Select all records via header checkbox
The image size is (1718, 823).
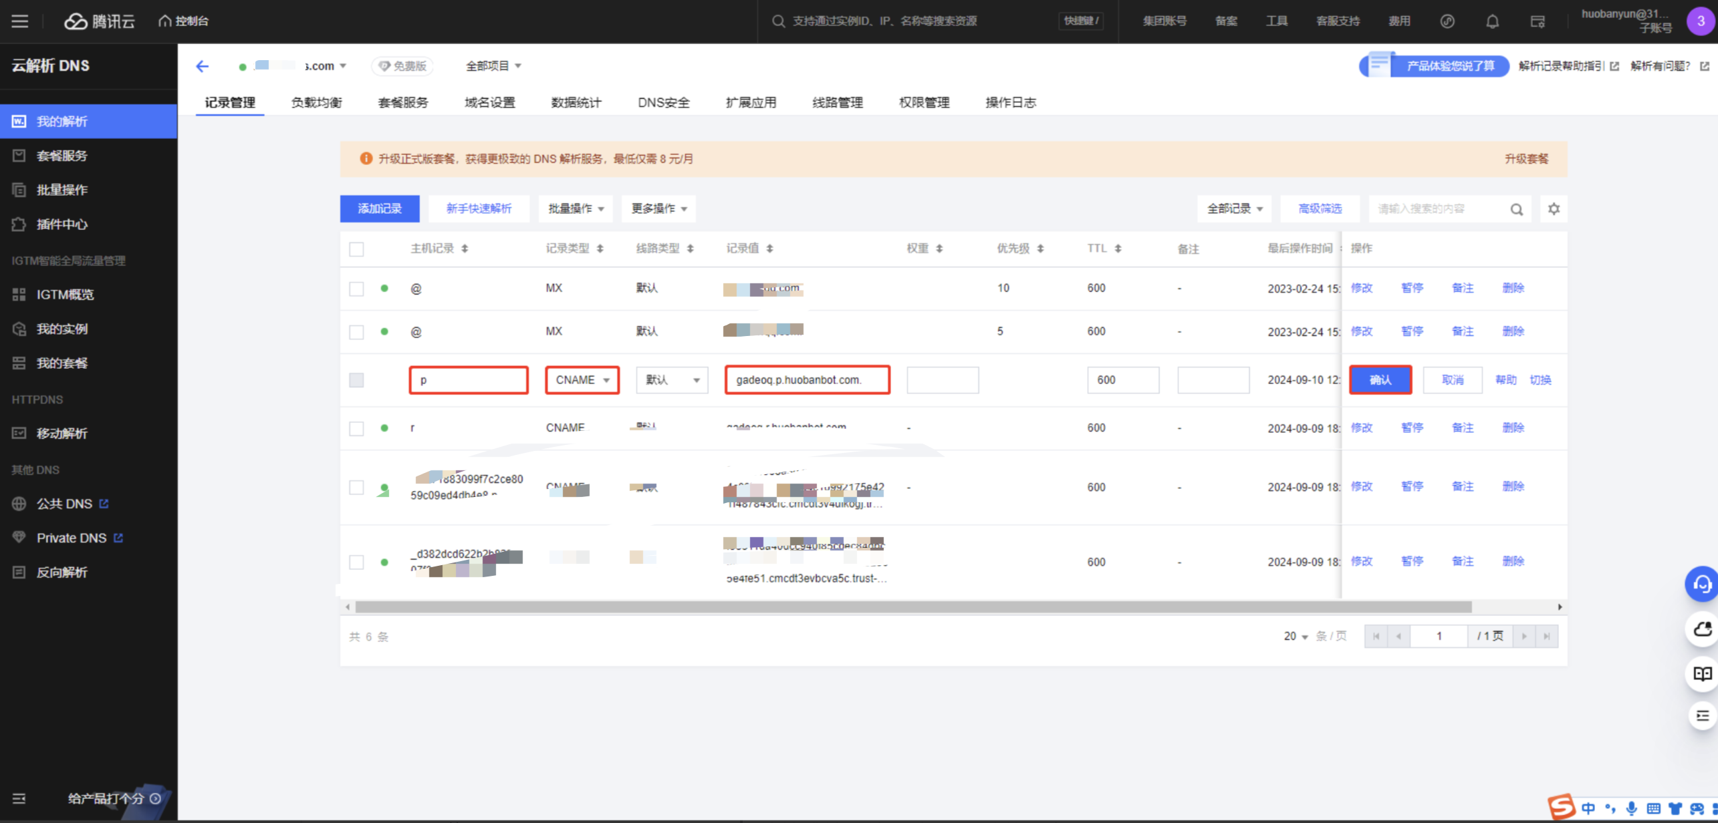click(x=356, y=249)
